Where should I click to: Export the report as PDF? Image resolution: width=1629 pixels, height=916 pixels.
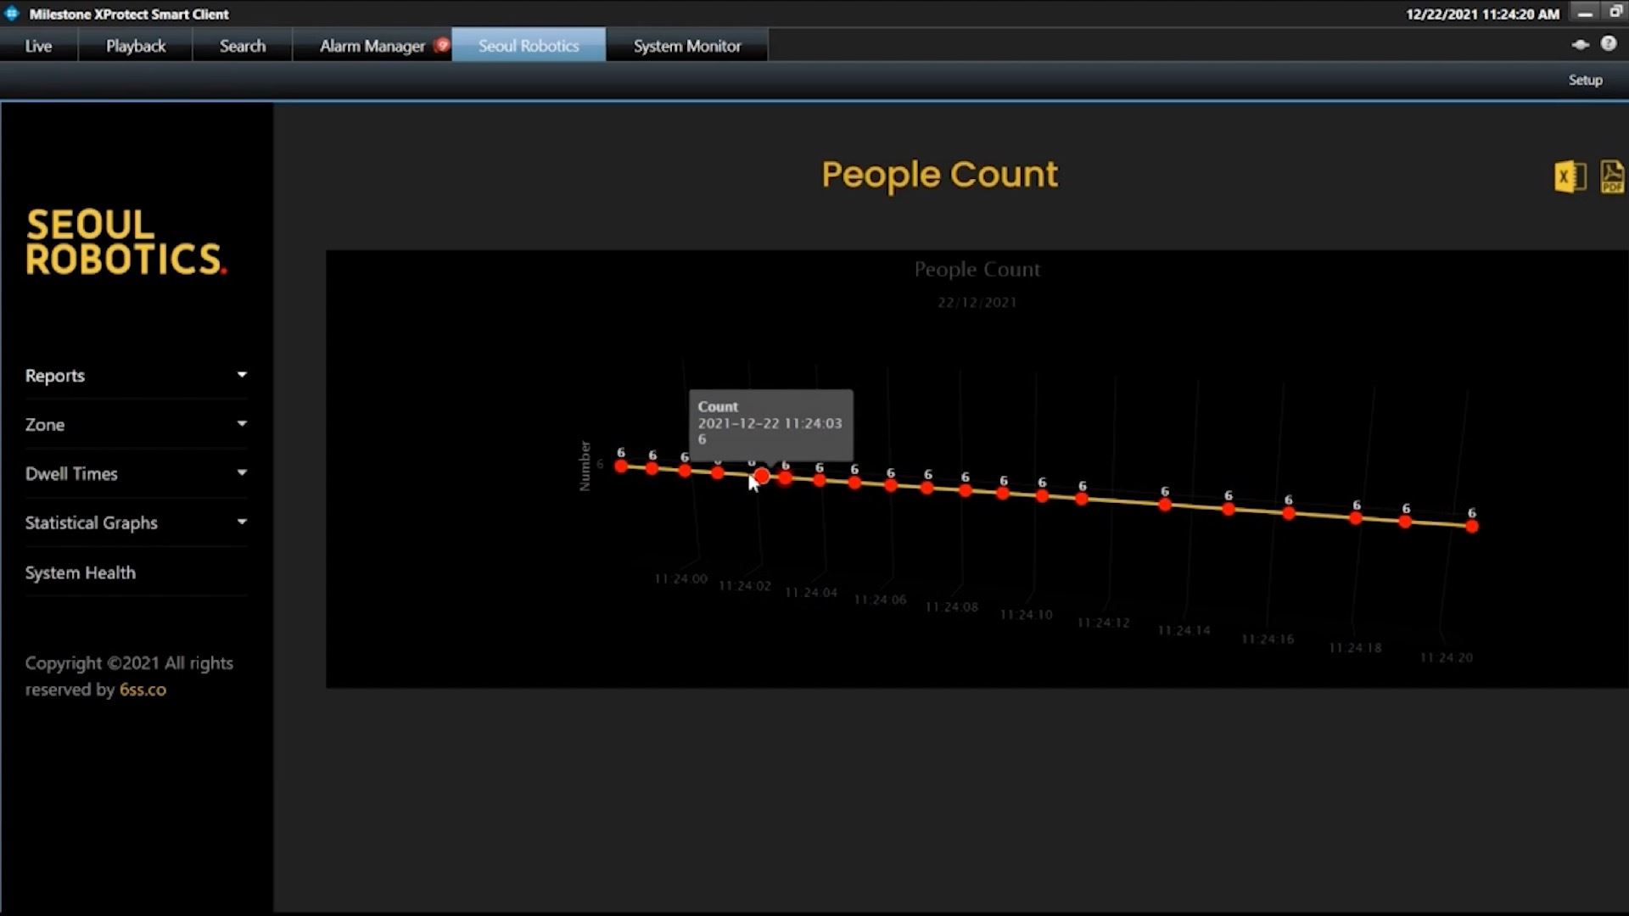click(1612, 176)
